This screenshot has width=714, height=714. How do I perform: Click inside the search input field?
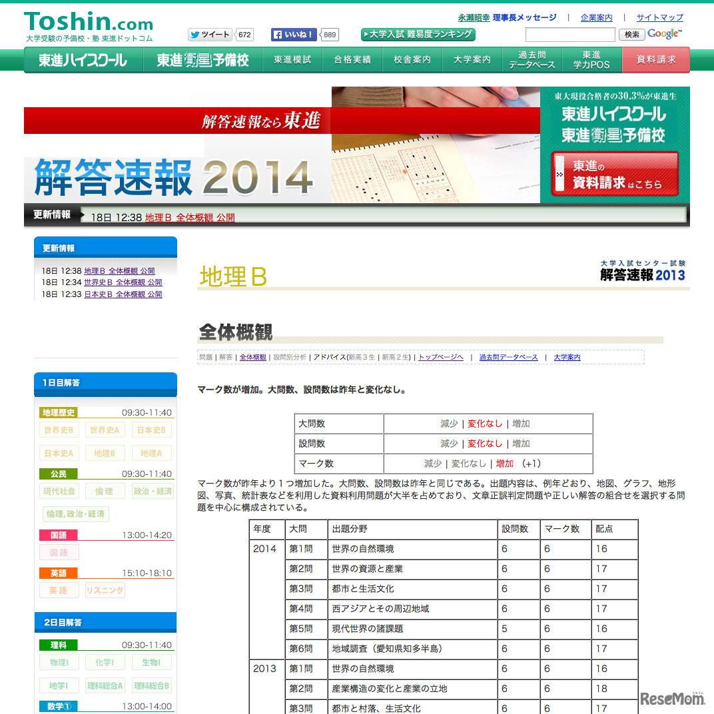click(570, 34)
